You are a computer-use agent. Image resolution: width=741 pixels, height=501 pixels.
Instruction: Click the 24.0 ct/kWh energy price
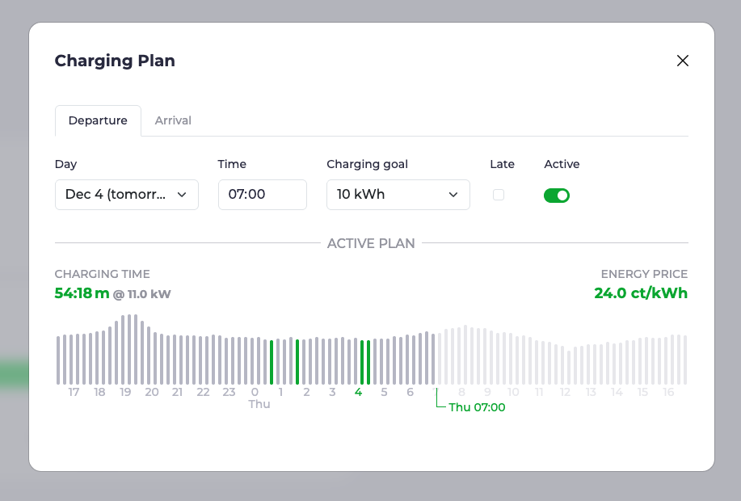[x=641, y=293]
